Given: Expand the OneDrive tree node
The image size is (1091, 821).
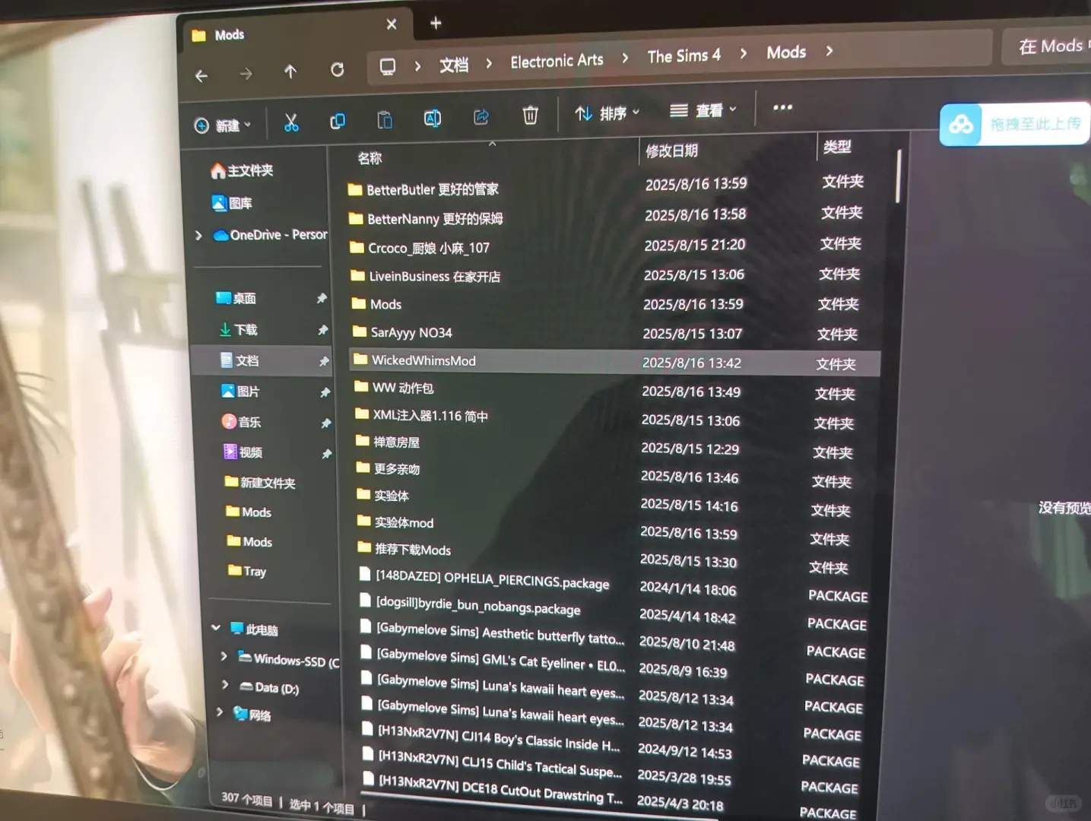Looking at the screenshot, I should point(198,236).
